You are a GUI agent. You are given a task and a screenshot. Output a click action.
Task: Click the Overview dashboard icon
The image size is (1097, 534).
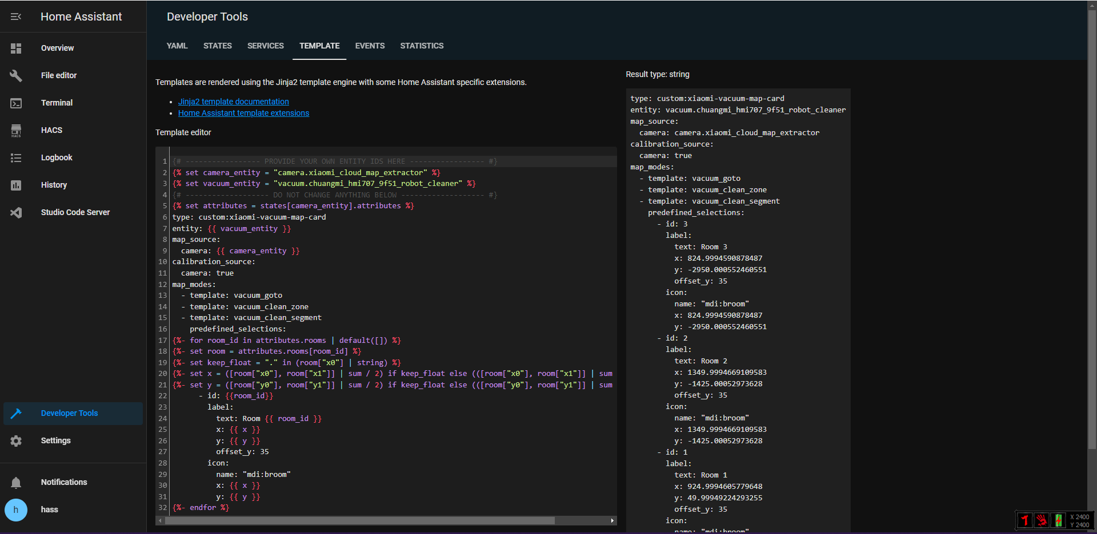(x=16, y=48)
